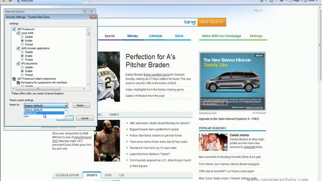This screenshot has width=322, height=181.
Task: Click the Loose XAML setting icon
Action: [18, 33]
